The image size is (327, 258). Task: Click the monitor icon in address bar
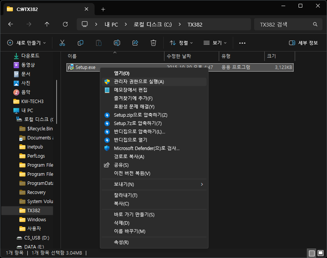(85, 24)
